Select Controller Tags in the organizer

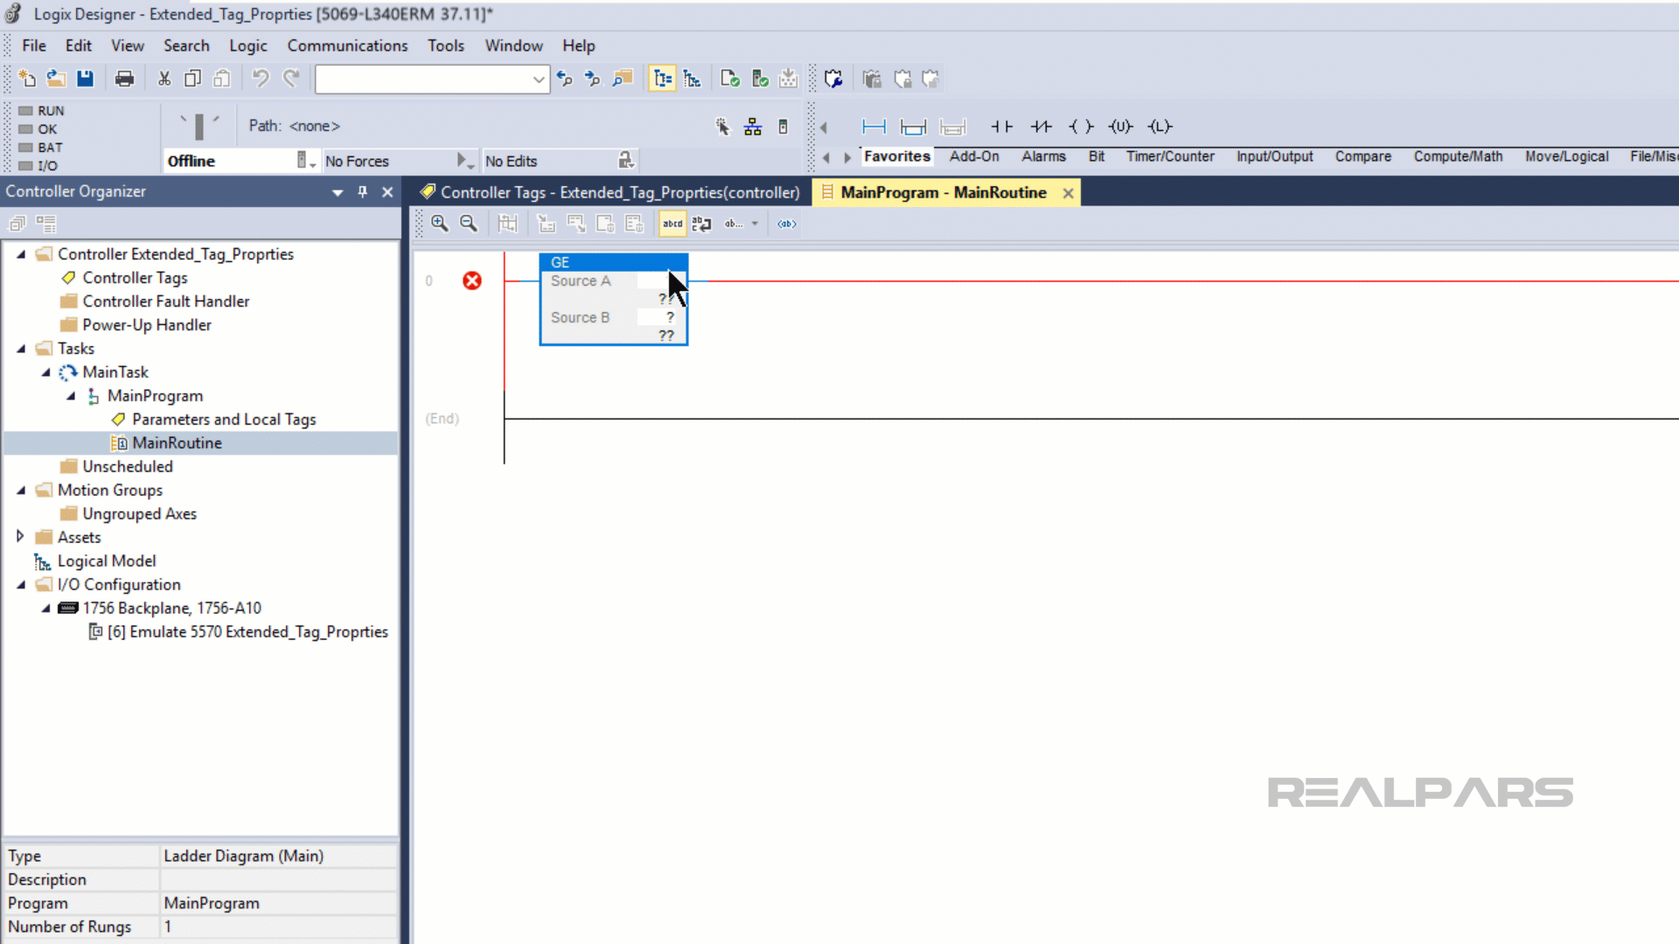[135, 278]
